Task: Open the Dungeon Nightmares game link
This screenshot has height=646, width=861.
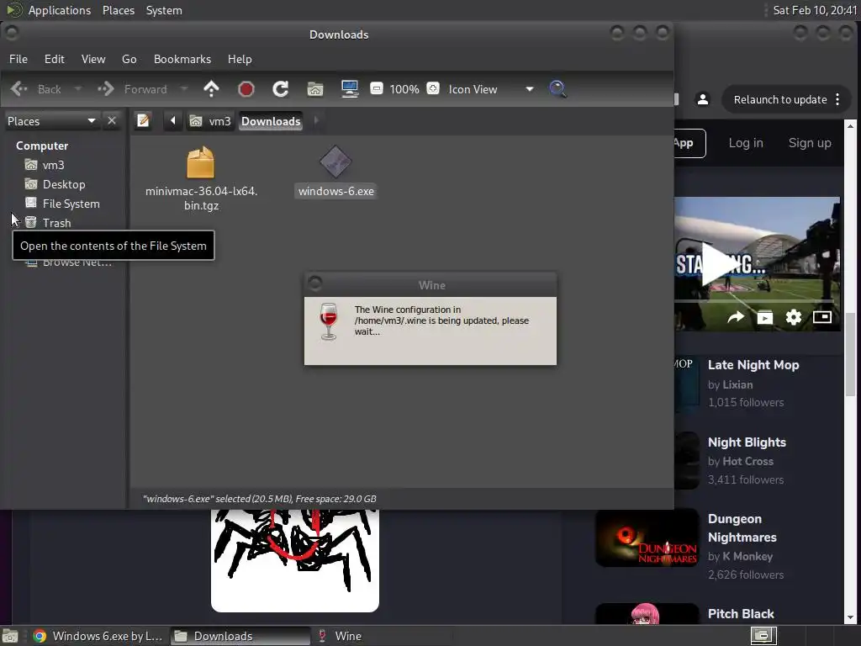Action: 742,528
